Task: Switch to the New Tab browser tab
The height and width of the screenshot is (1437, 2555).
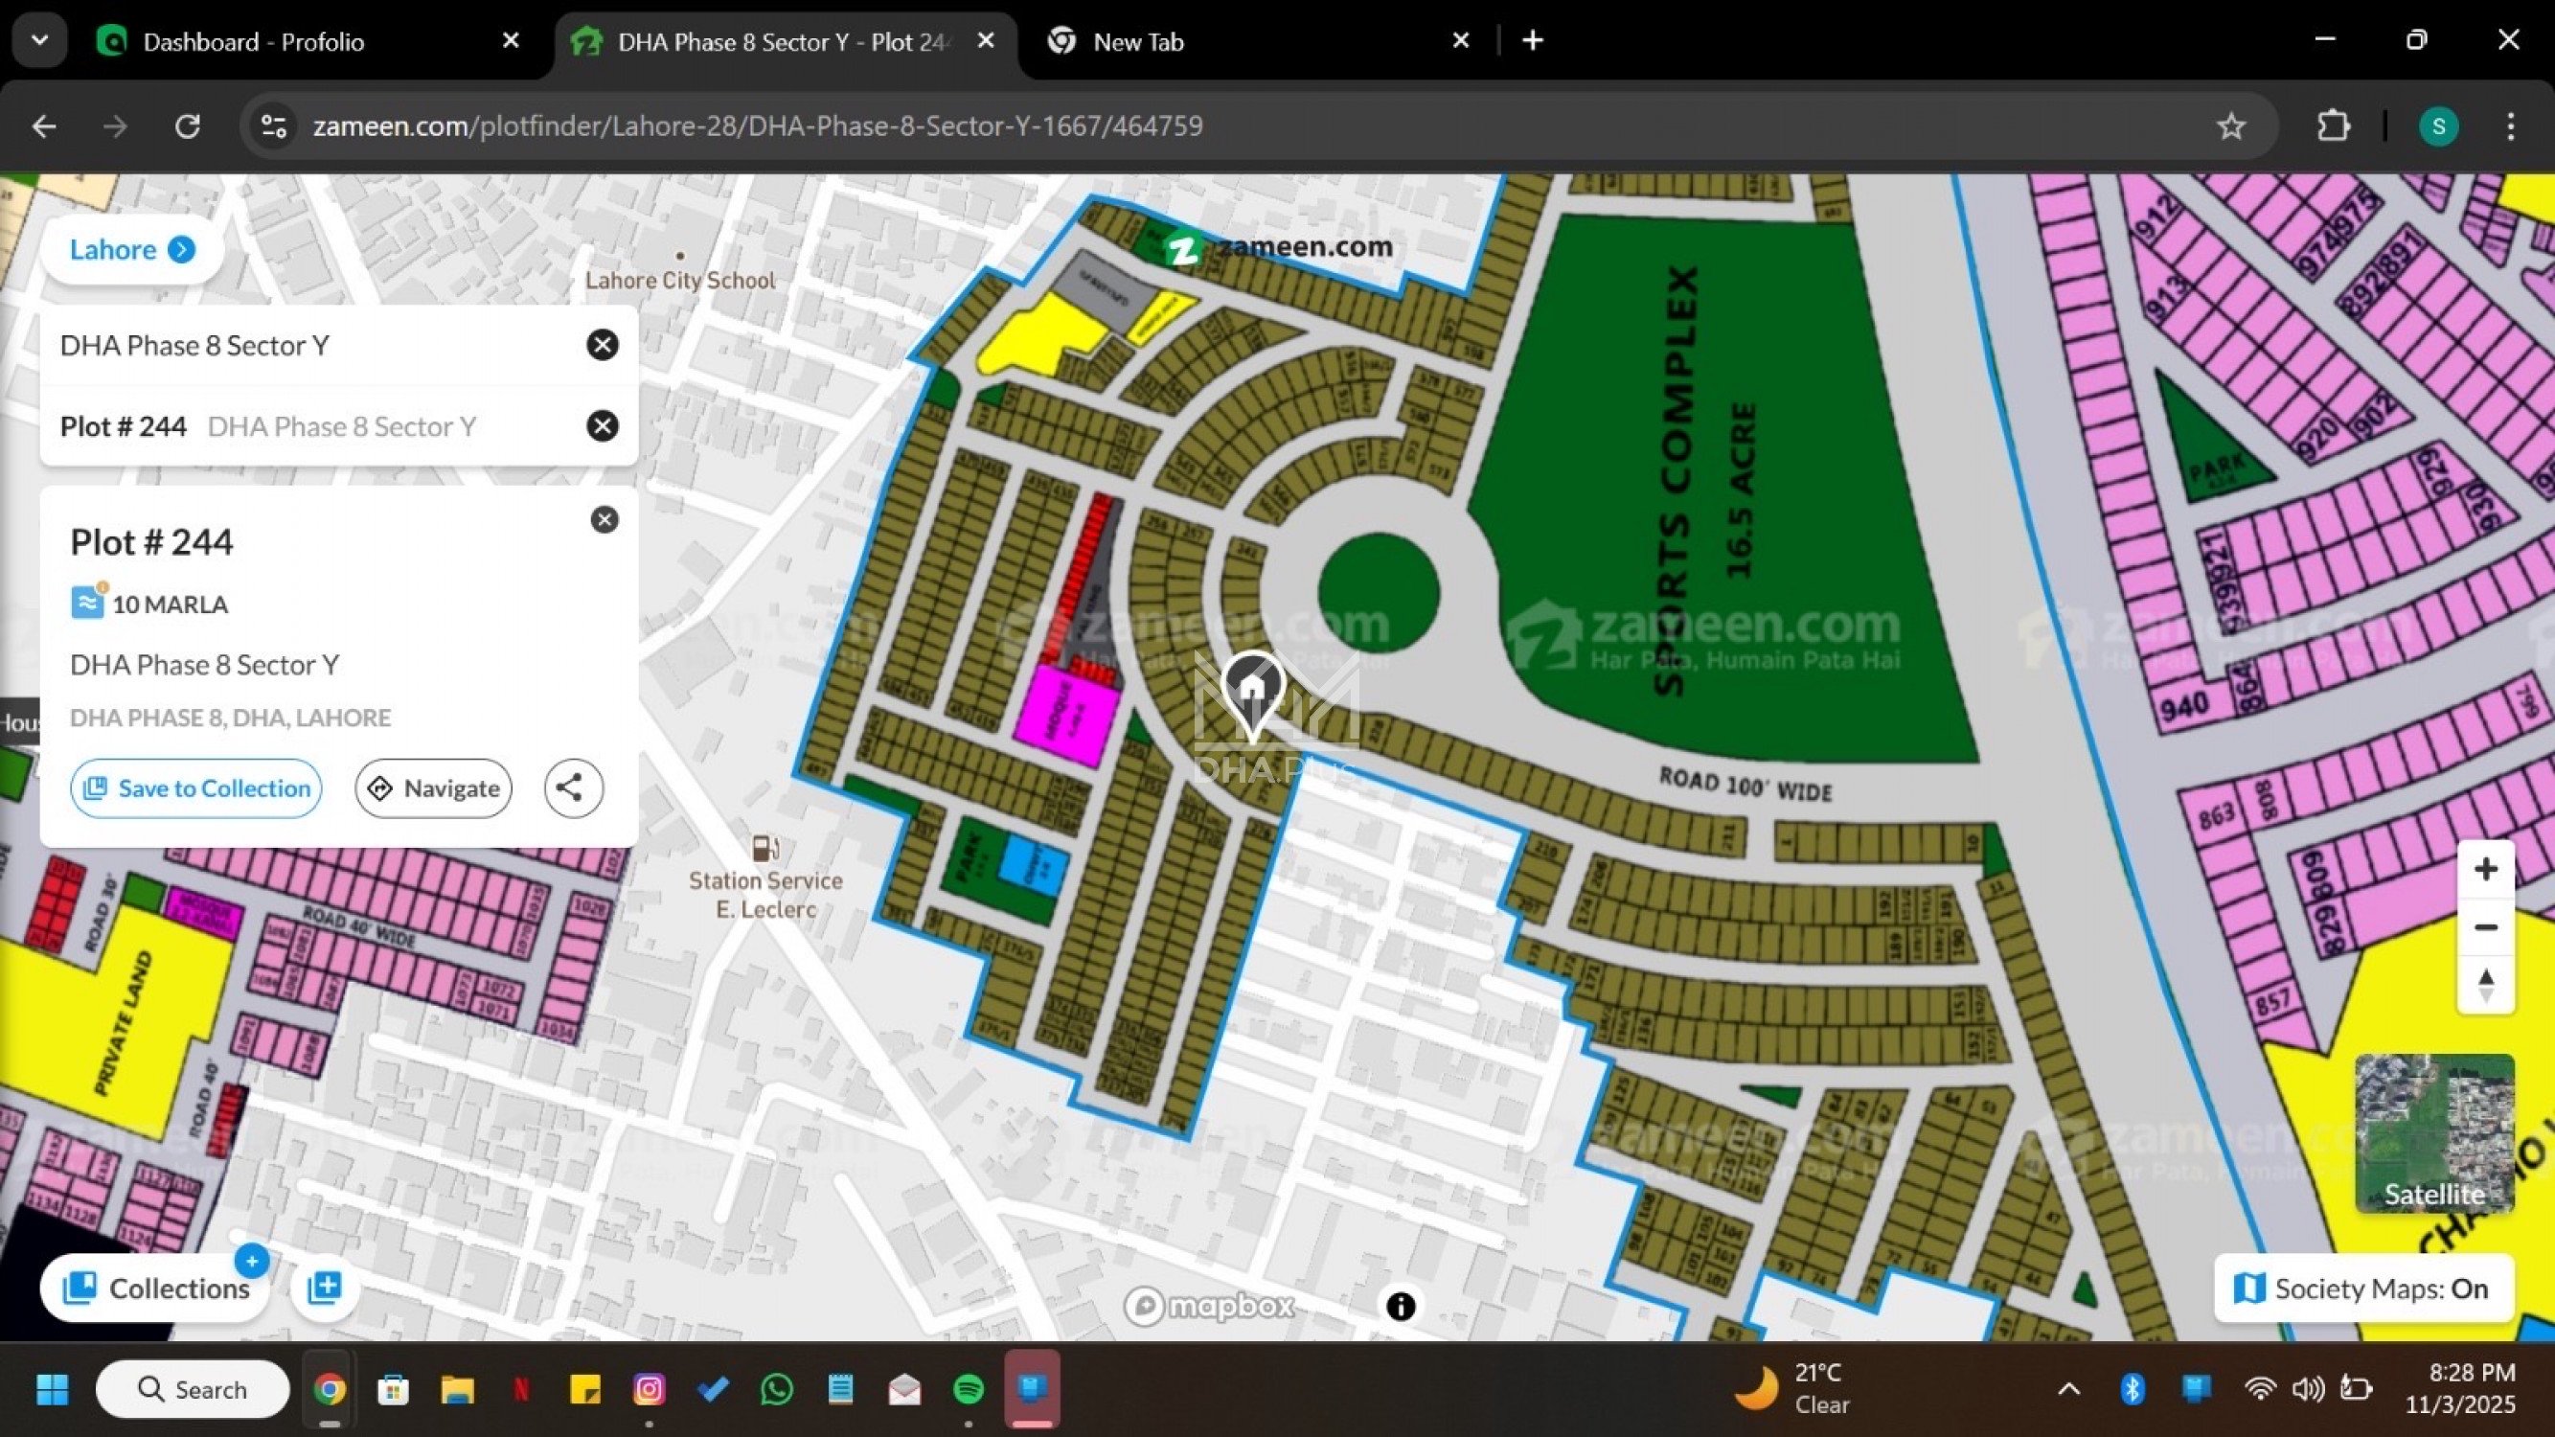Action: (1138, 41)
